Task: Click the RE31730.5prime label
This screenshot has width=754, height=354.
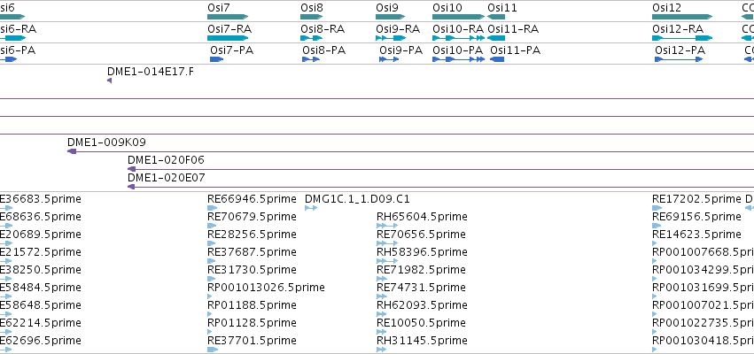Action: pos(252,270)
